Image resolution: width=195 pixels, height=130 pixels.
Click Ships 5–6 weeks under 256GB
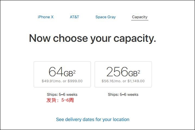click(123, 95)
